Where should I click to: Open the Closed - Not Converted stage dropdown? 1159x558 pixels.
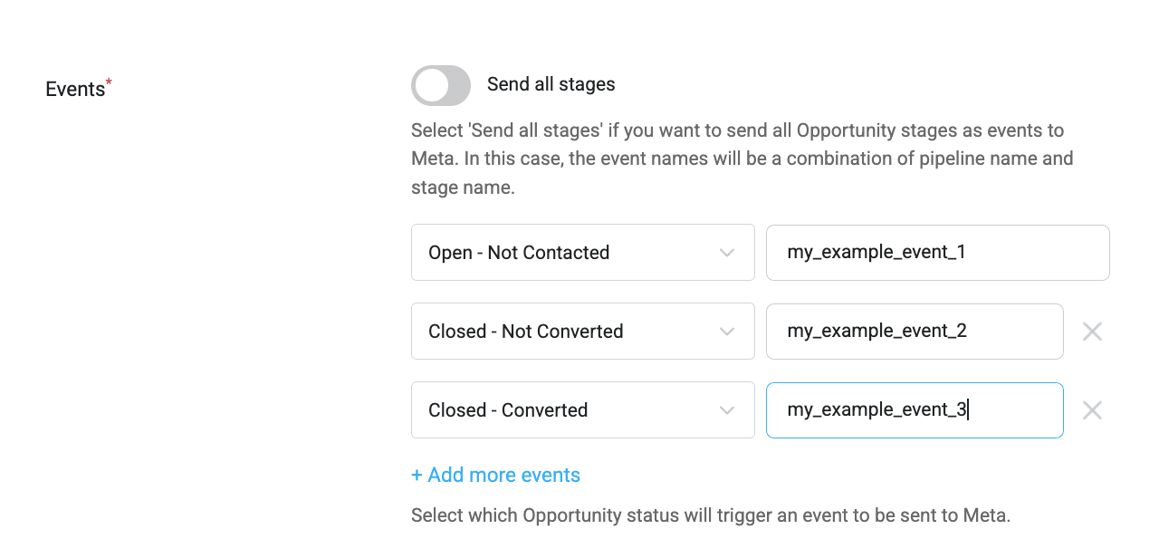(x=582, y=332)
